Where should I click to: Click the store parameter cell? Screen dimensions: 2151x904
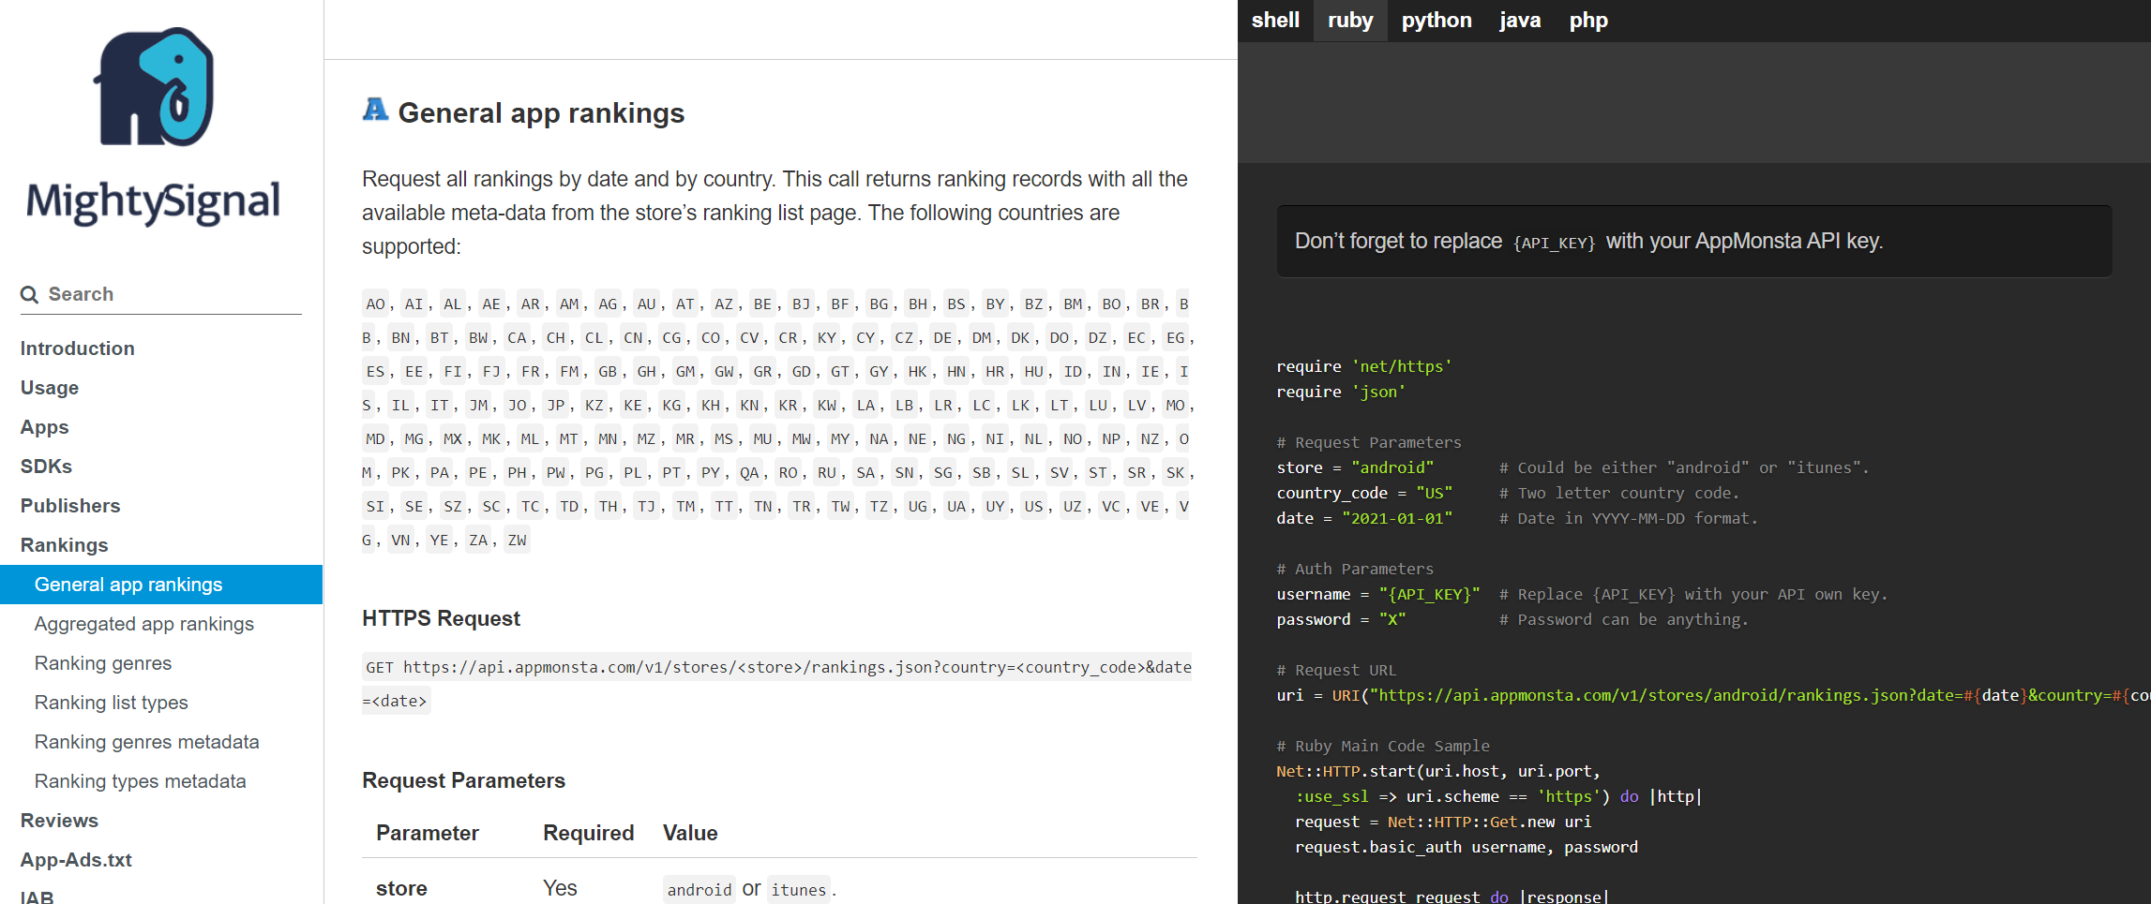click(401, 888)
